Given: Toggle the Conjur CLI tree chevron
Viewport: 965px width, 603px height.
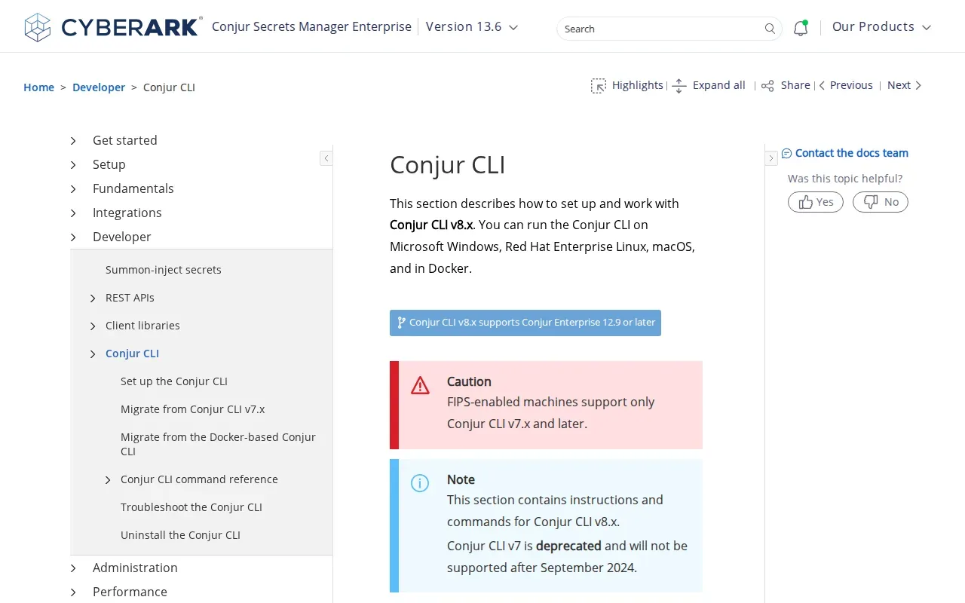Looking at the screenshot, I should coord(93,354).
